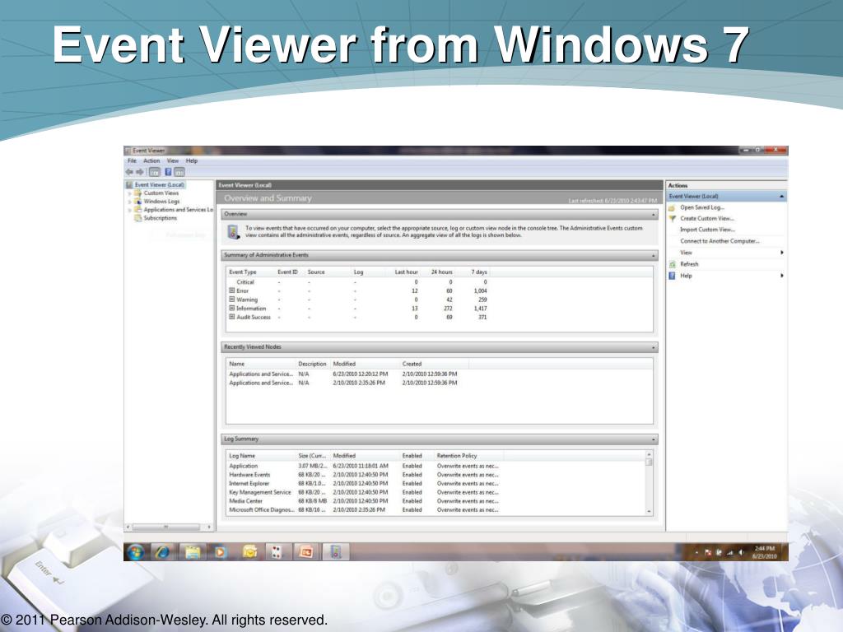This screenshot has height=632, width=843.
Task: Click Log Summary scrollbar down arrow
Action: [x=649, y=512]
